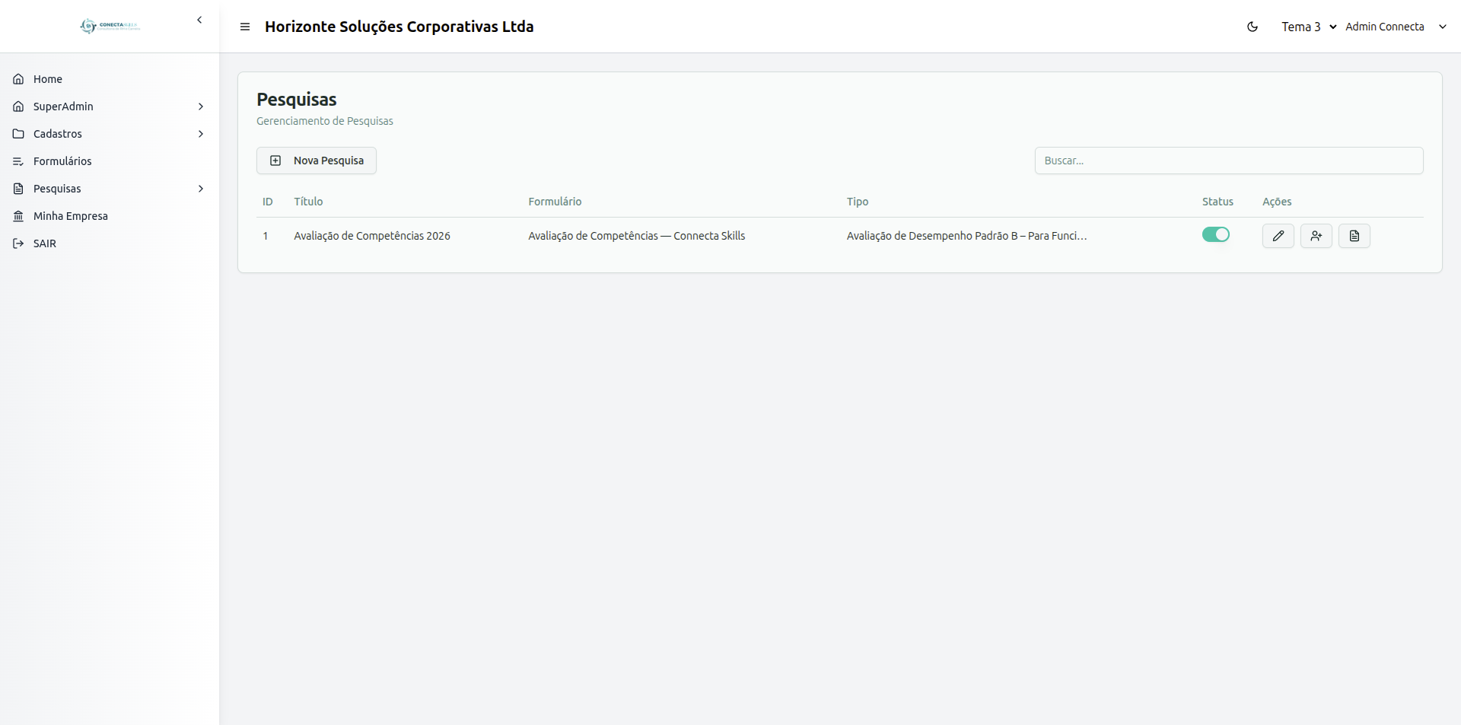Viewport: 1461px width, 725px height.
Task: Focus the Buscar search field
Action: point(1229,161)
